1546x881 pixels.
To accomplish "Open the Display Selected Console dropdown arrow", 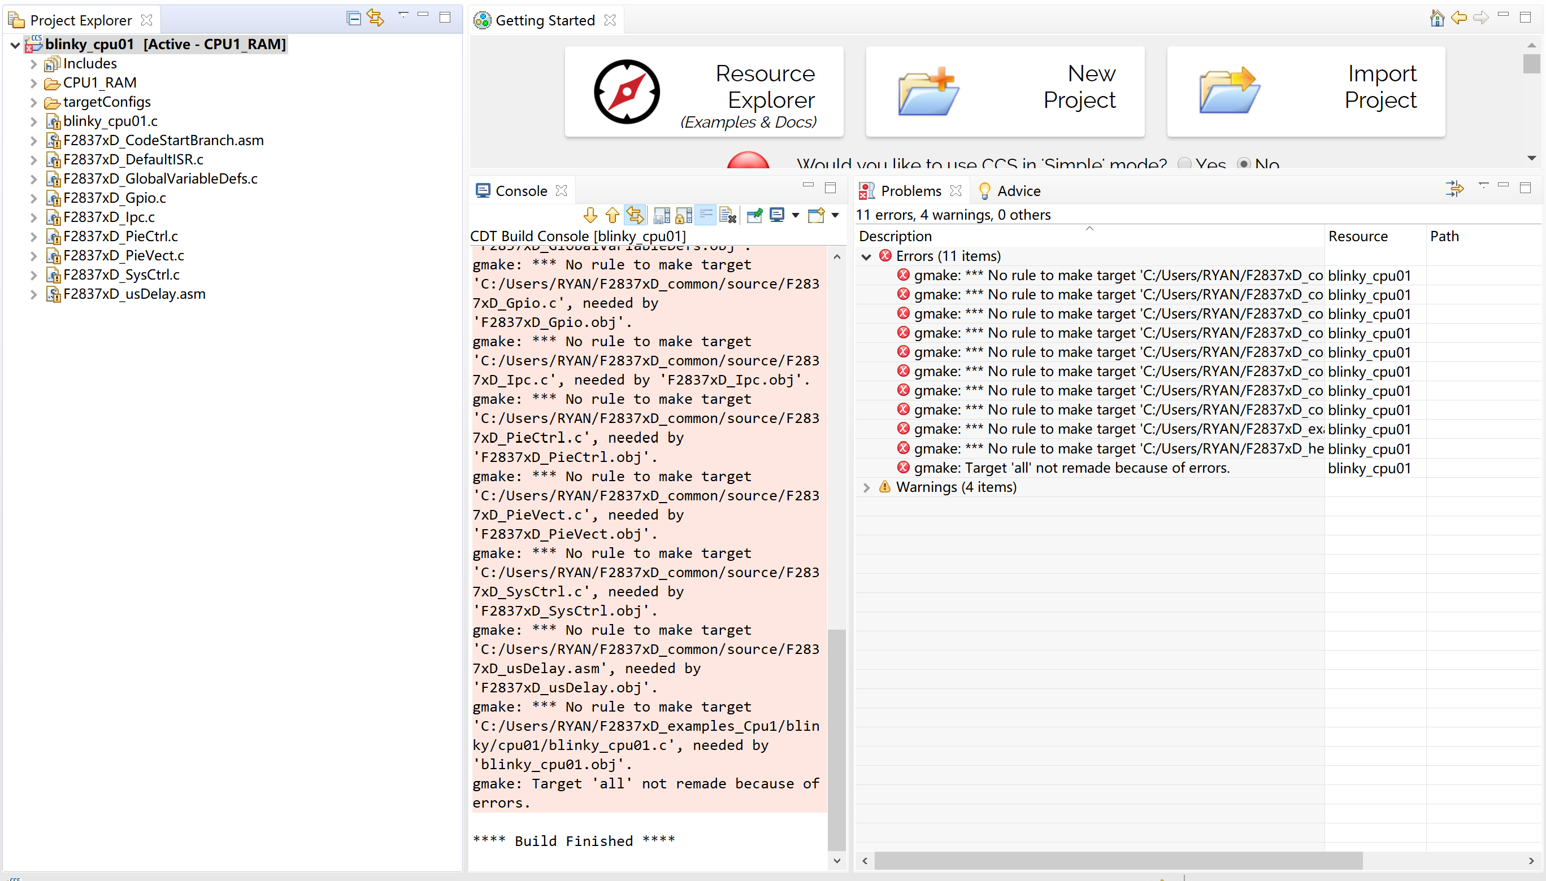I will 796,215.
